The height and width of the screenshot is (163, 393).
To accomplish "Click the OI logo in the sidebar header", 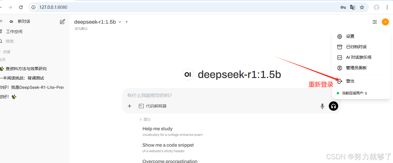I will coord(11,22).
